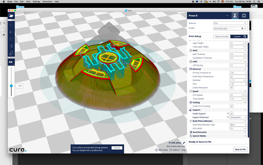Open macOS Spotlight search icon
This screenshot has height=165, width=263.
click(254, 1)
